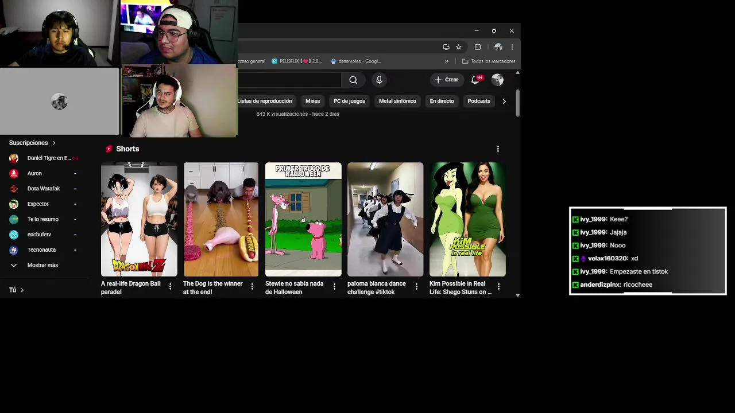Open the paloma blanca dance challenge thumbnail
Screen dimensions: 735x413
click(385, 220)
